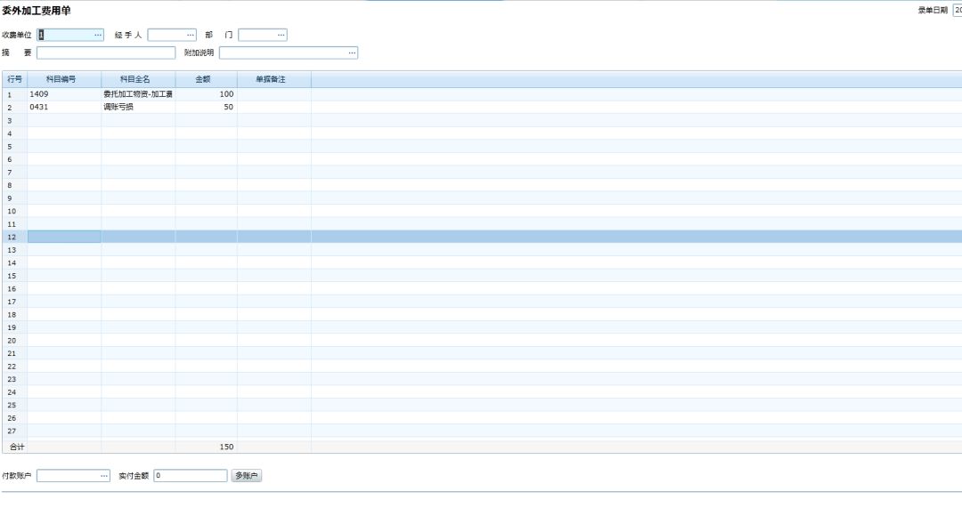Click the 实付金额 field showing 0

tap(191, 475)
